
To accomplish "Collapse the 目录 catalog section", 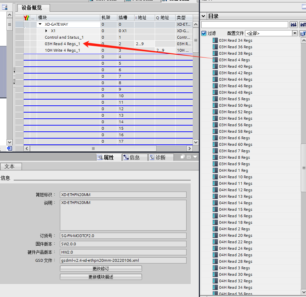I will click(x=203, y=16).
